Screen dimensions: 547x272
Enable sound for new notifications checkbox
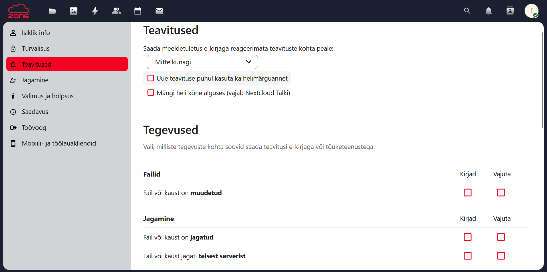[151, 78]
